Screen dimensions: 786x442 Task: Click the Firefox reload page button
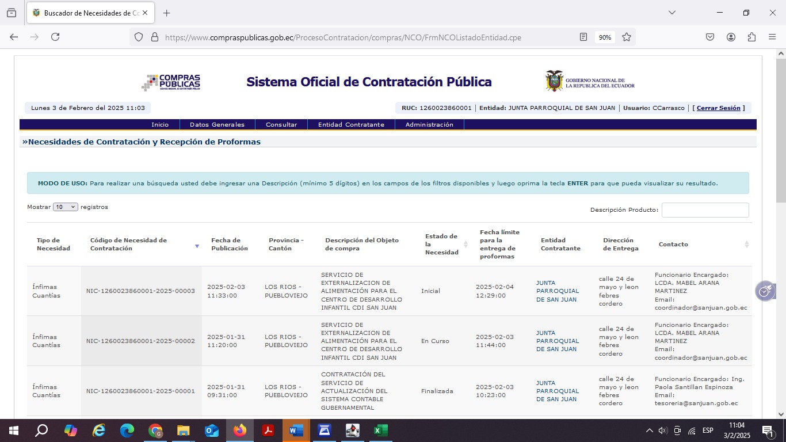[x=55, y=37]
